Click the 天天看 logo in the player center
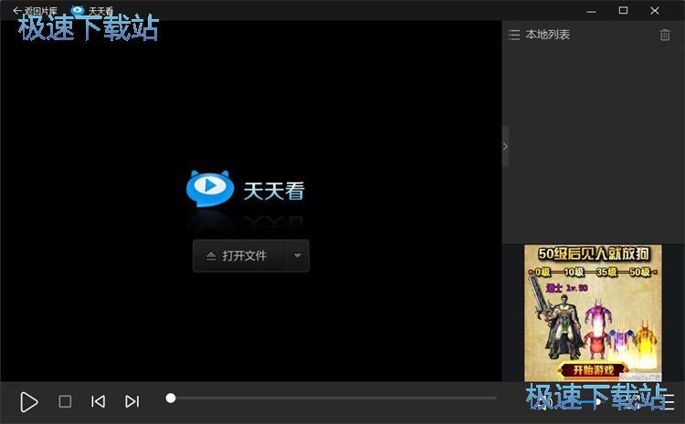685x424 pixels. (x=246, y=190)
